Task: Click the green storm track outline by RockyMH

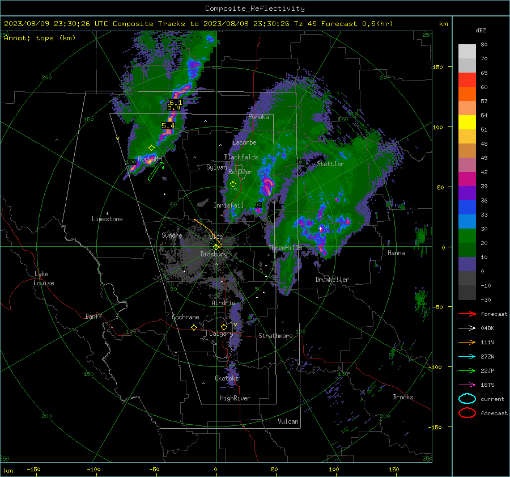Action: [156, 172]
